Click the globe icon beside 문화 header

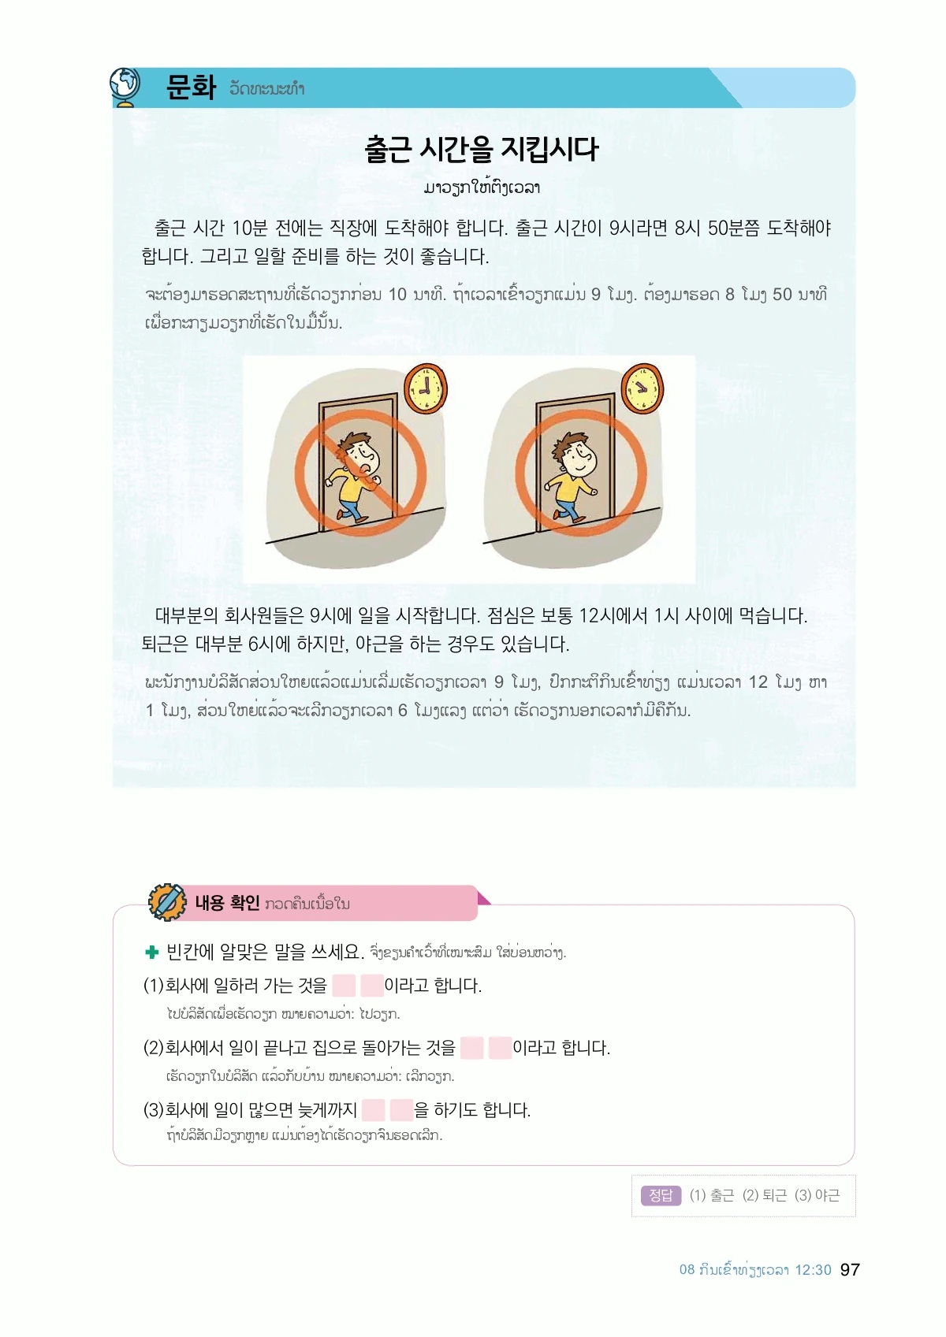125,87
